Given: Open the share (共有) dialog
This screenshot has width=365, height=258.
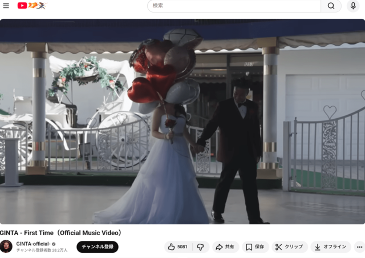Looking at the screenshot, I should [x=225, y=247].
